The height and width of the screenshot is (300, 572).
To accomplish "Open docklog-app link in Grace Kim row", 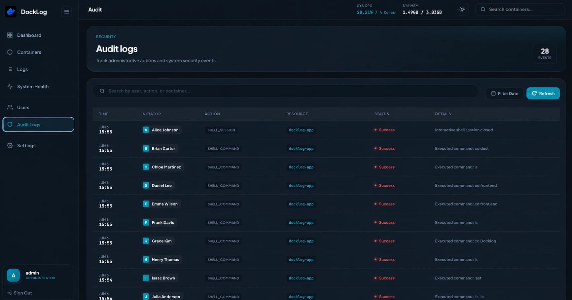I will pos(301,241).
